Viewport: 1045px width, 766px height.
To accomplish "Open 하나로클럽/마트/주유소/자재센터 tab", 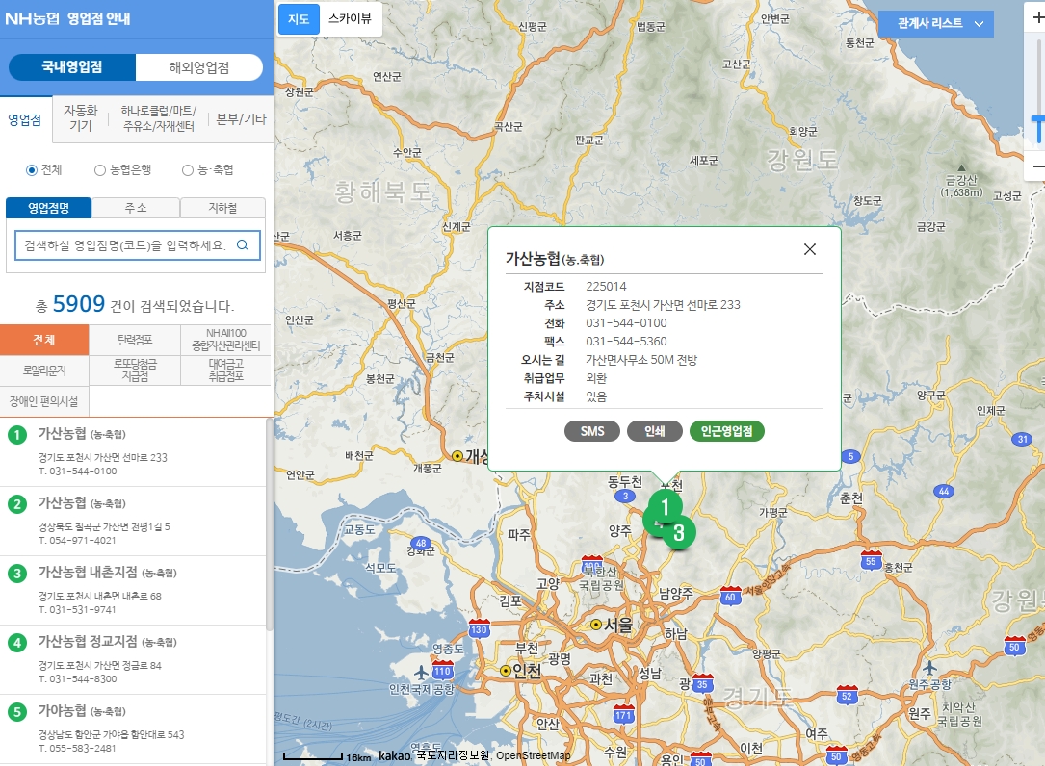I will [159, 118].
